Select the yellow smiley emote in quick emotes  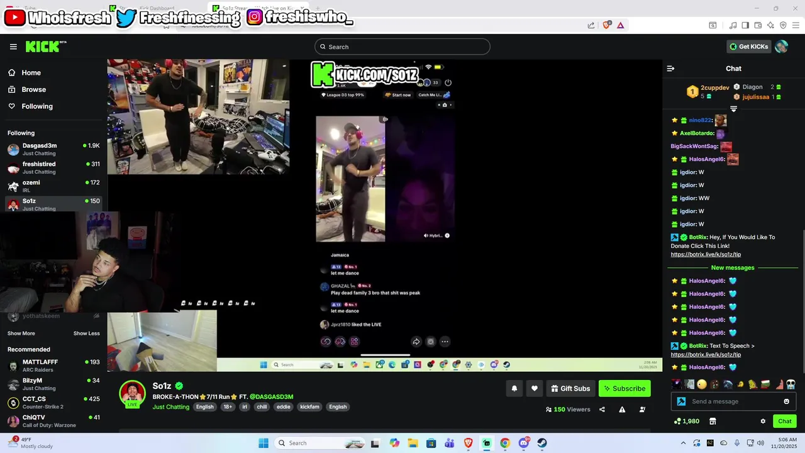(702, 384)
